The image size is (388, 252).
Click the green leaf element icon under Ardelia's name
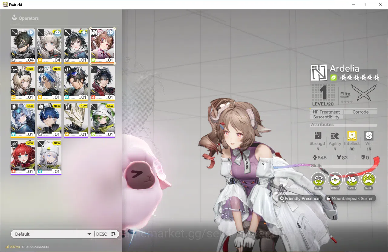[333, 78]
